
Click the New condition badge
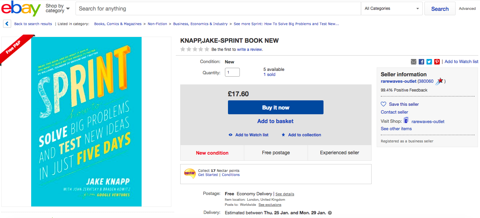(x=212, y=153)
